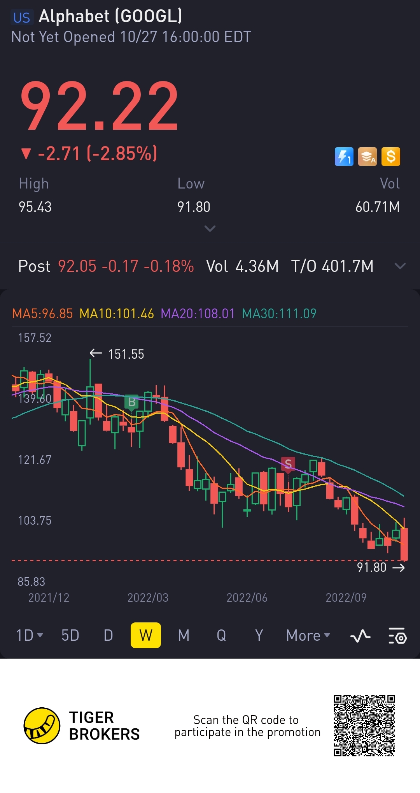Tap the blue lightning quick-trade icon
Screen dimensions: 420x793
coord(344,157)
